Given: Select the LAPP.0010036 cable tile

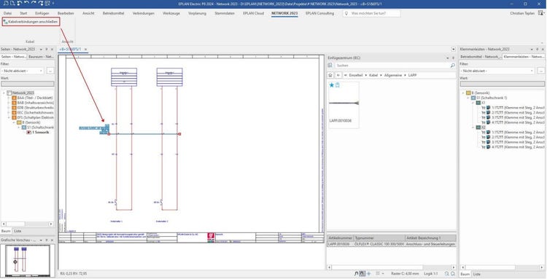Looking at the screenshot, I should click(x=344, y=105).
